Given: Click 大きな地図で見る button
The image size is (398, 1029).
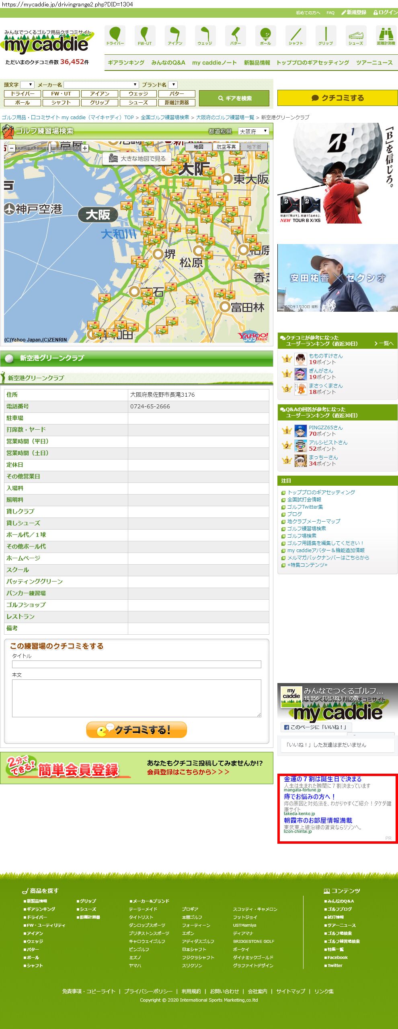Looking at the screenshot, I should pos(137,159).
